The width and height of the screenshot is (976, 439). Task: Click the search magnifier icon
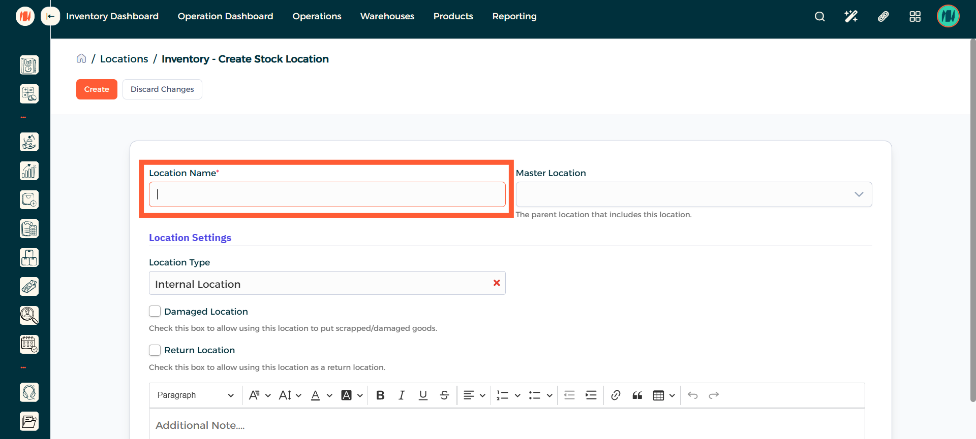point(819,17)
